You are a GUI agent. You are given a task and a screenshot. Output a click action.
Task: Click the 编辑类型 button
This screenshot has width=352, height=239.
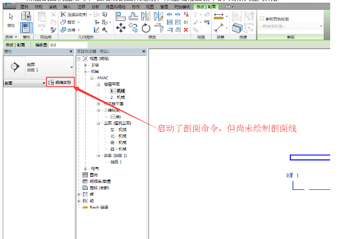point(59,82)
